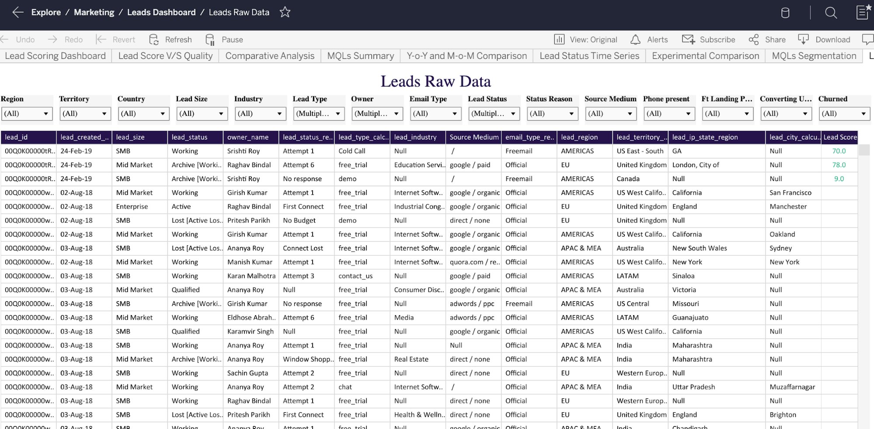Switch to Y-o-Y and M-o-M Comparison tab
This screenshot has width=874, height=429.
[467, 56]
